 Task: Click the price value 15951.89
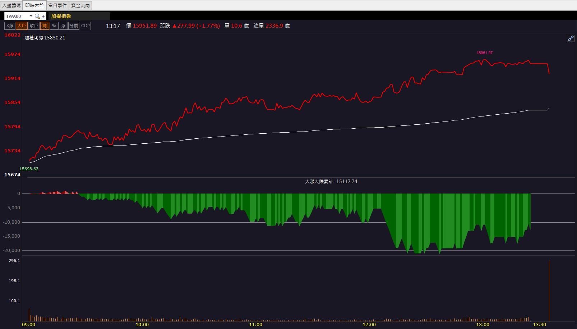point(145,26)
